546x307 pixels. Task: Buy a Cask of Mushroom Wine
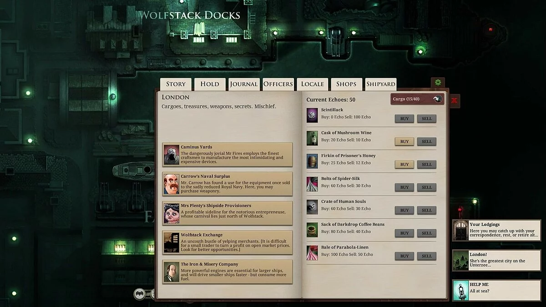click(404, 141)
